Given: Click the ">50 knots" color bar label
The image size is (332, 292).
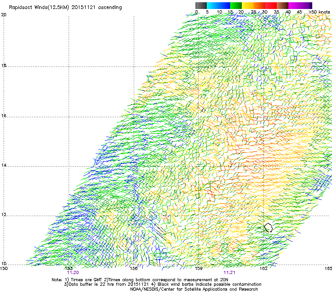Looking at the screenshot, I should click(319, 12).
